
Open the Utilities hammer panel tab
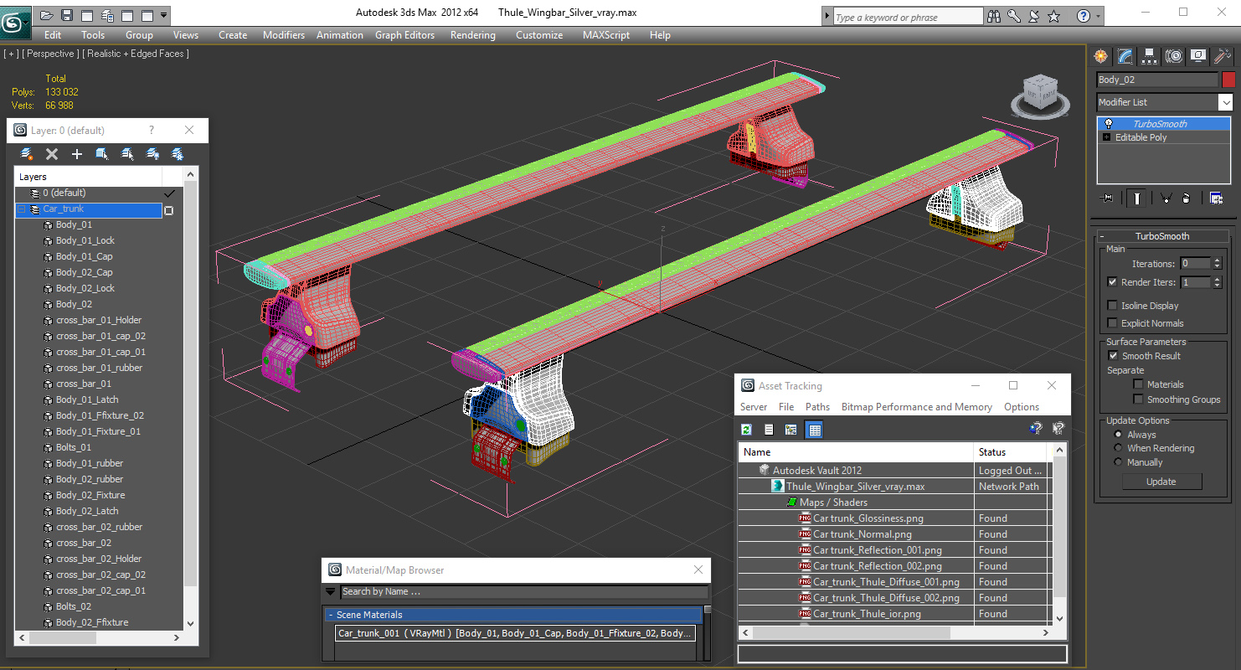1223,56
